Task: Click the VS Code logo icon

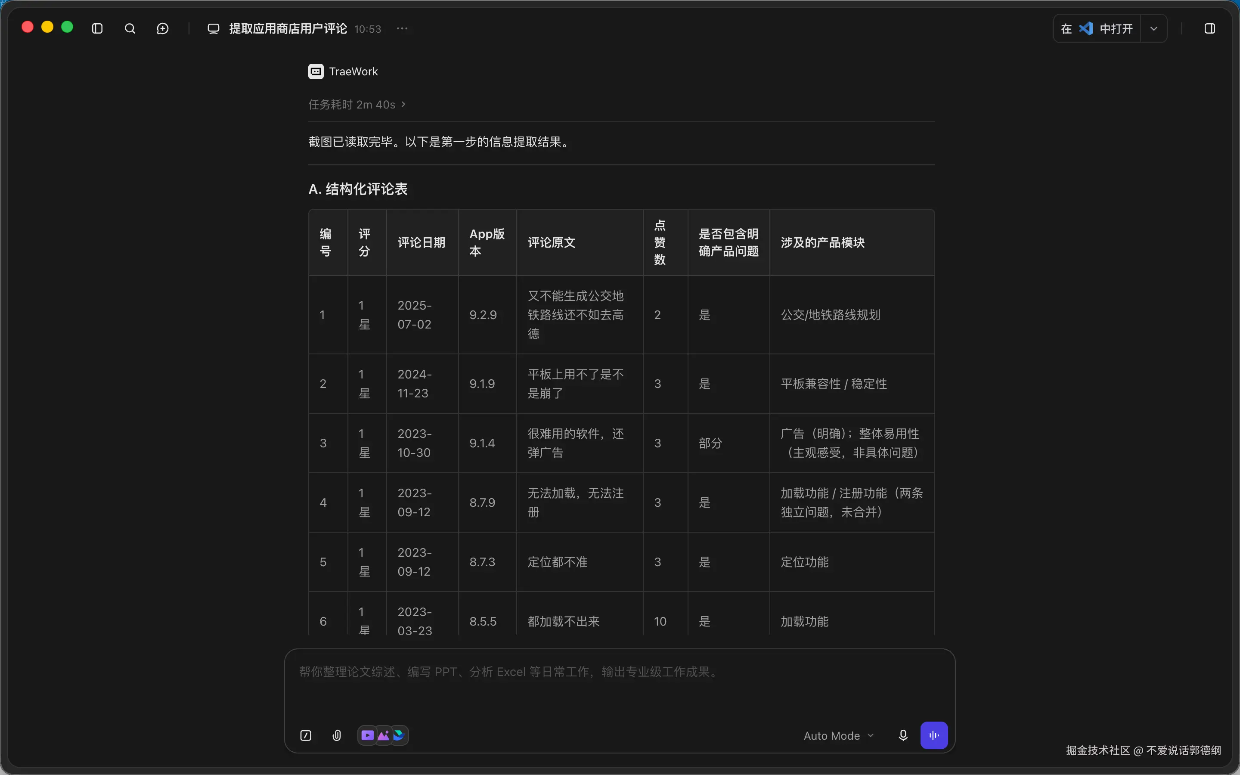Action: click(1086, 29)
